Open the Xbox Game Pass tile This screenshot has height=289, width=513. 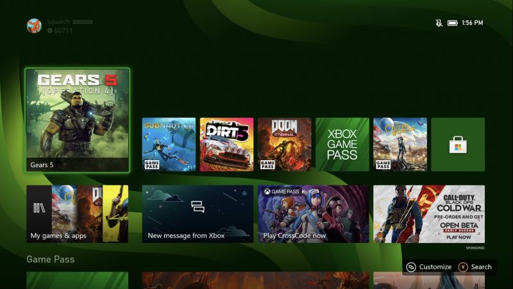(342, 145)
